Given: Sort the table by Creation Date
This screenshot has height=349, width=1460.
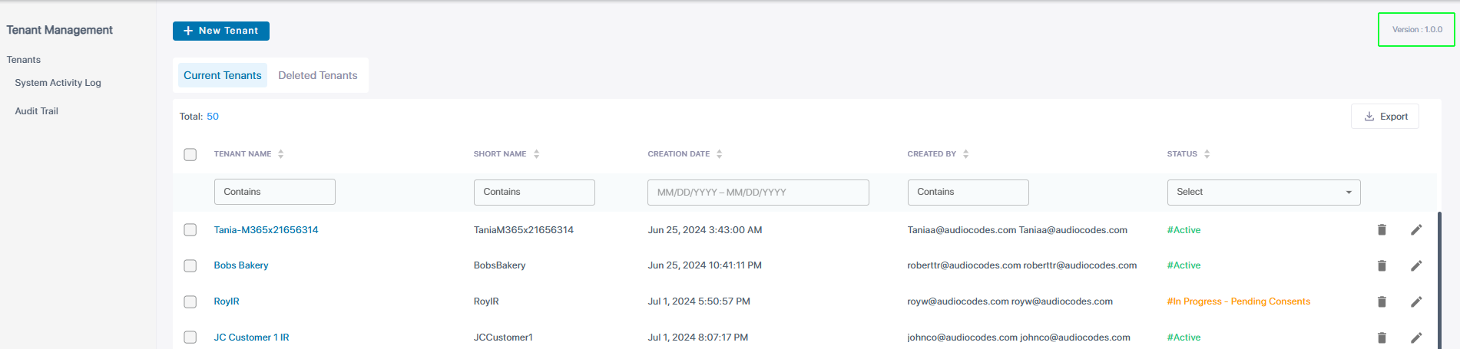Looking at the screenshot, I should click(x=720, y=154).
